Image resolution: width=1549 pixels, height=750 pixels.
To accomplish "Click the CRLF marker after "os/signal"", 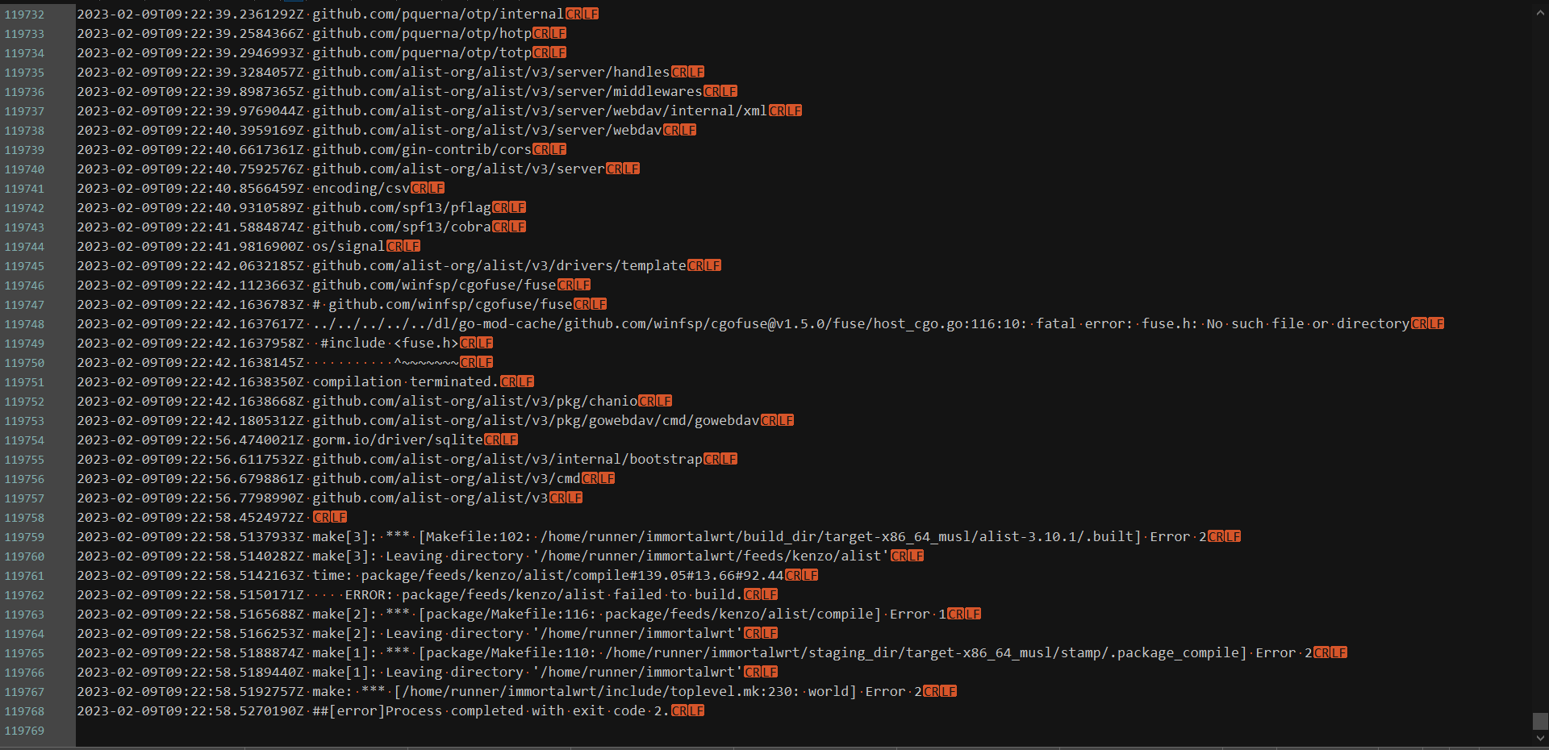I will (x=405, y=246).
